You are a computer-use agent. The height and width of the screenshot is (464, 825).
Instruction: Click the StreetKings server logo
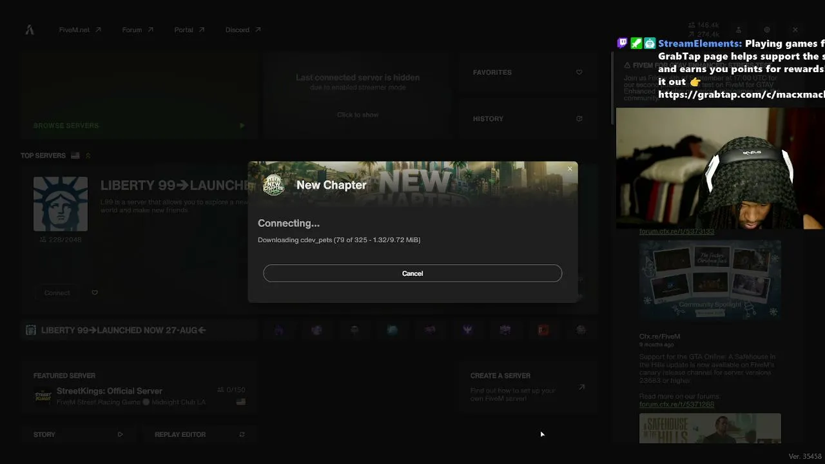coord(43,396)
